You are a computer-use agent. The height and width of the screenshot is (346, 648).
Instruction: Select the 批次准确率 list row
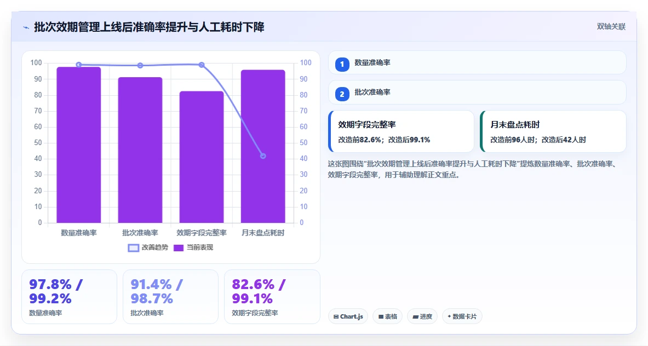pyautogui.click(x=477, y=93)
